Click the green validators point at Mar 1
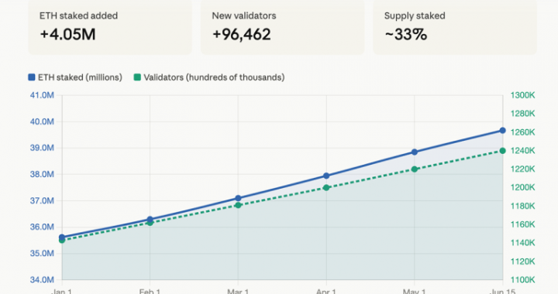This screenshot has width=558, height=294. coord(238,205)
